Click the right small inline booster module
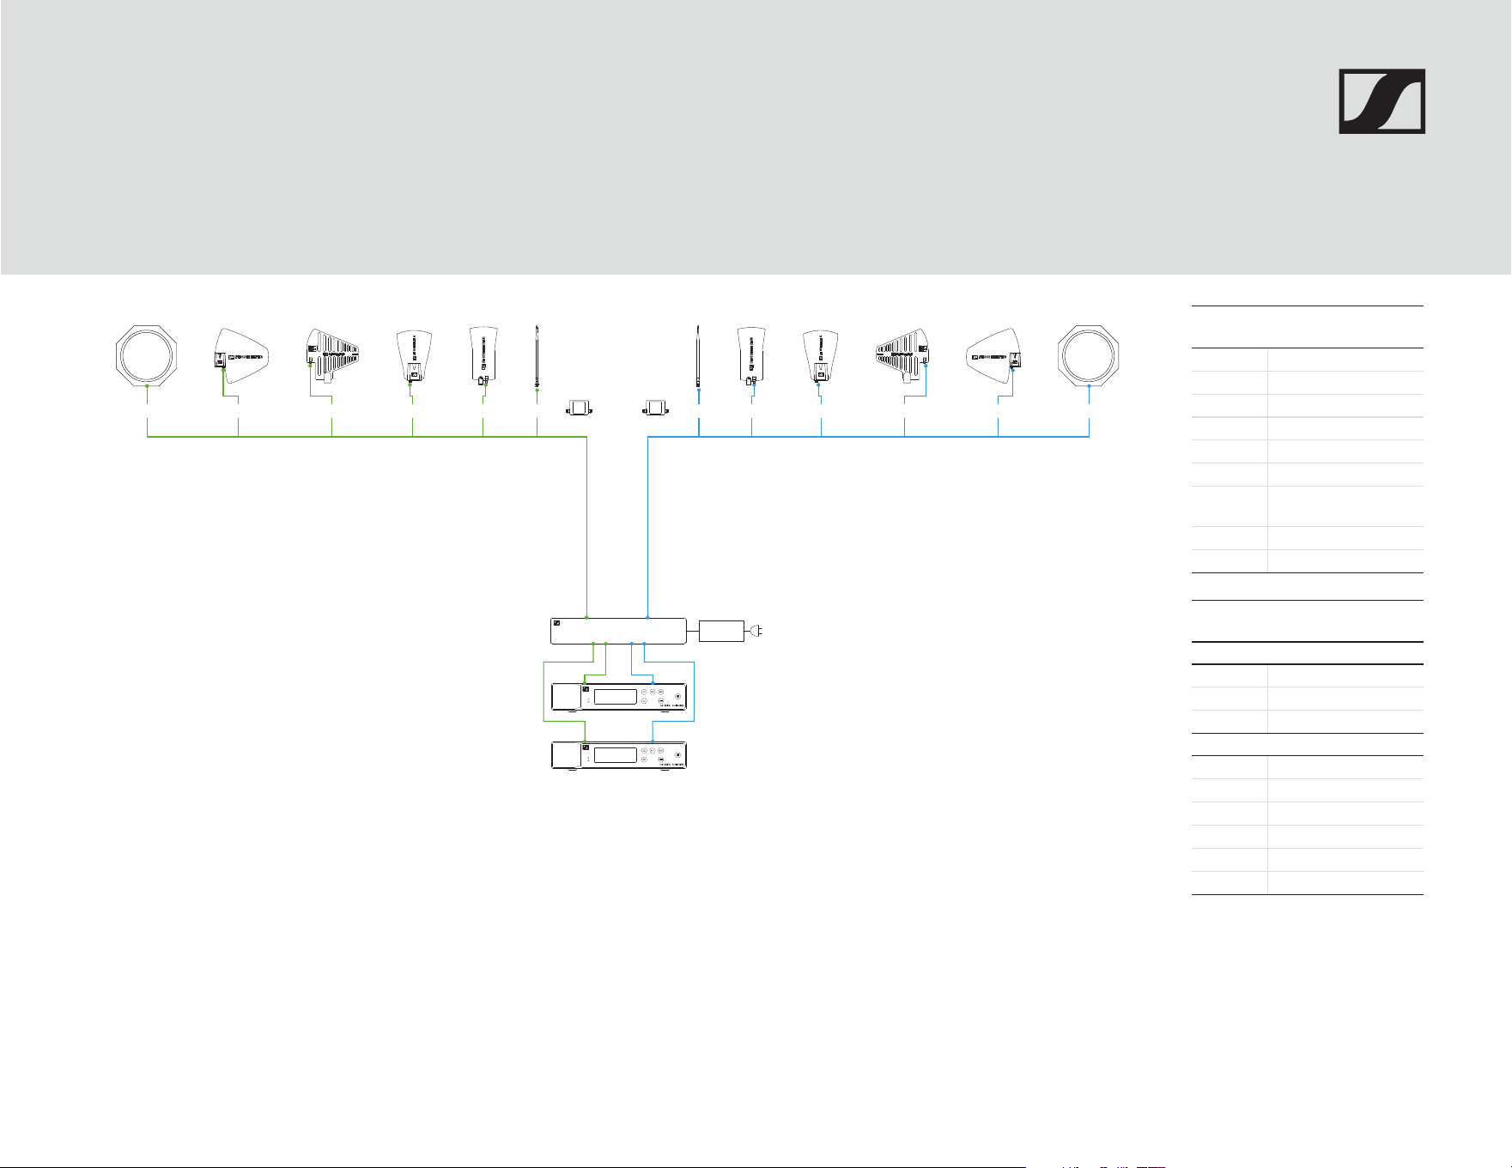Viewport: 1512px width, 1168px height. pos(658,407)
